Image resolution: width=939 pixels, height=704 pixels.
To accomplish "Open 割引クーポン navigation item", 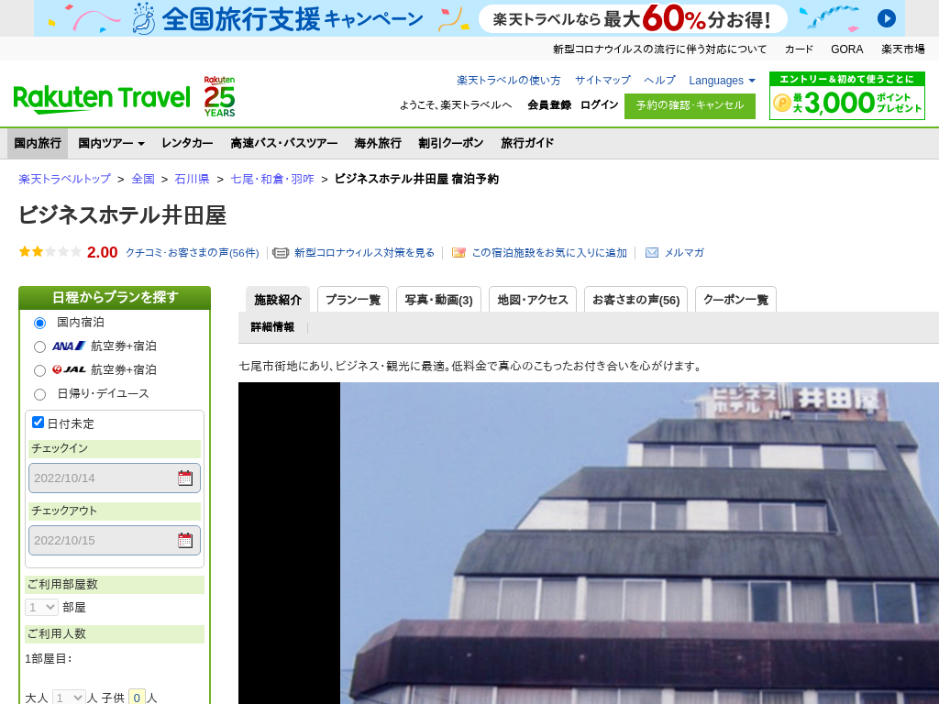I will [x=451, y=143].
